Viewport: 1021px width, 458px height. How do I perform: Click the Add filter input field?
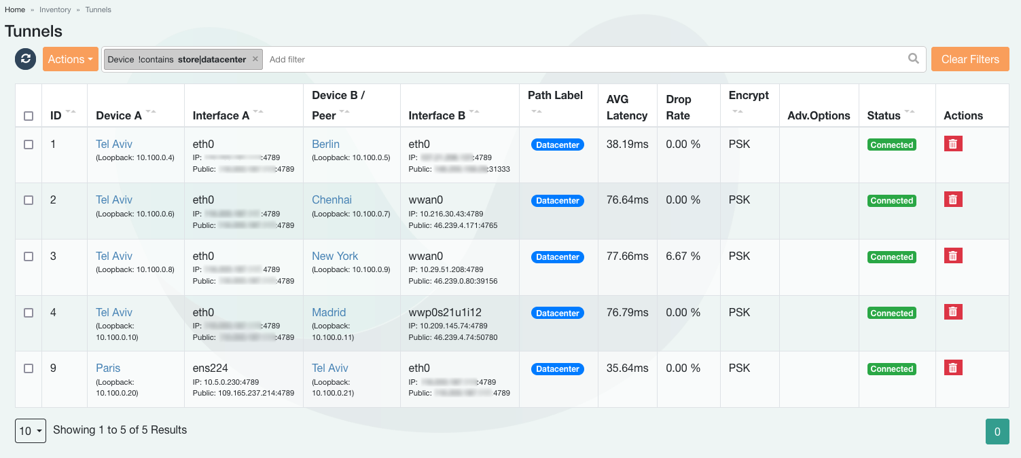click(584, 59)
